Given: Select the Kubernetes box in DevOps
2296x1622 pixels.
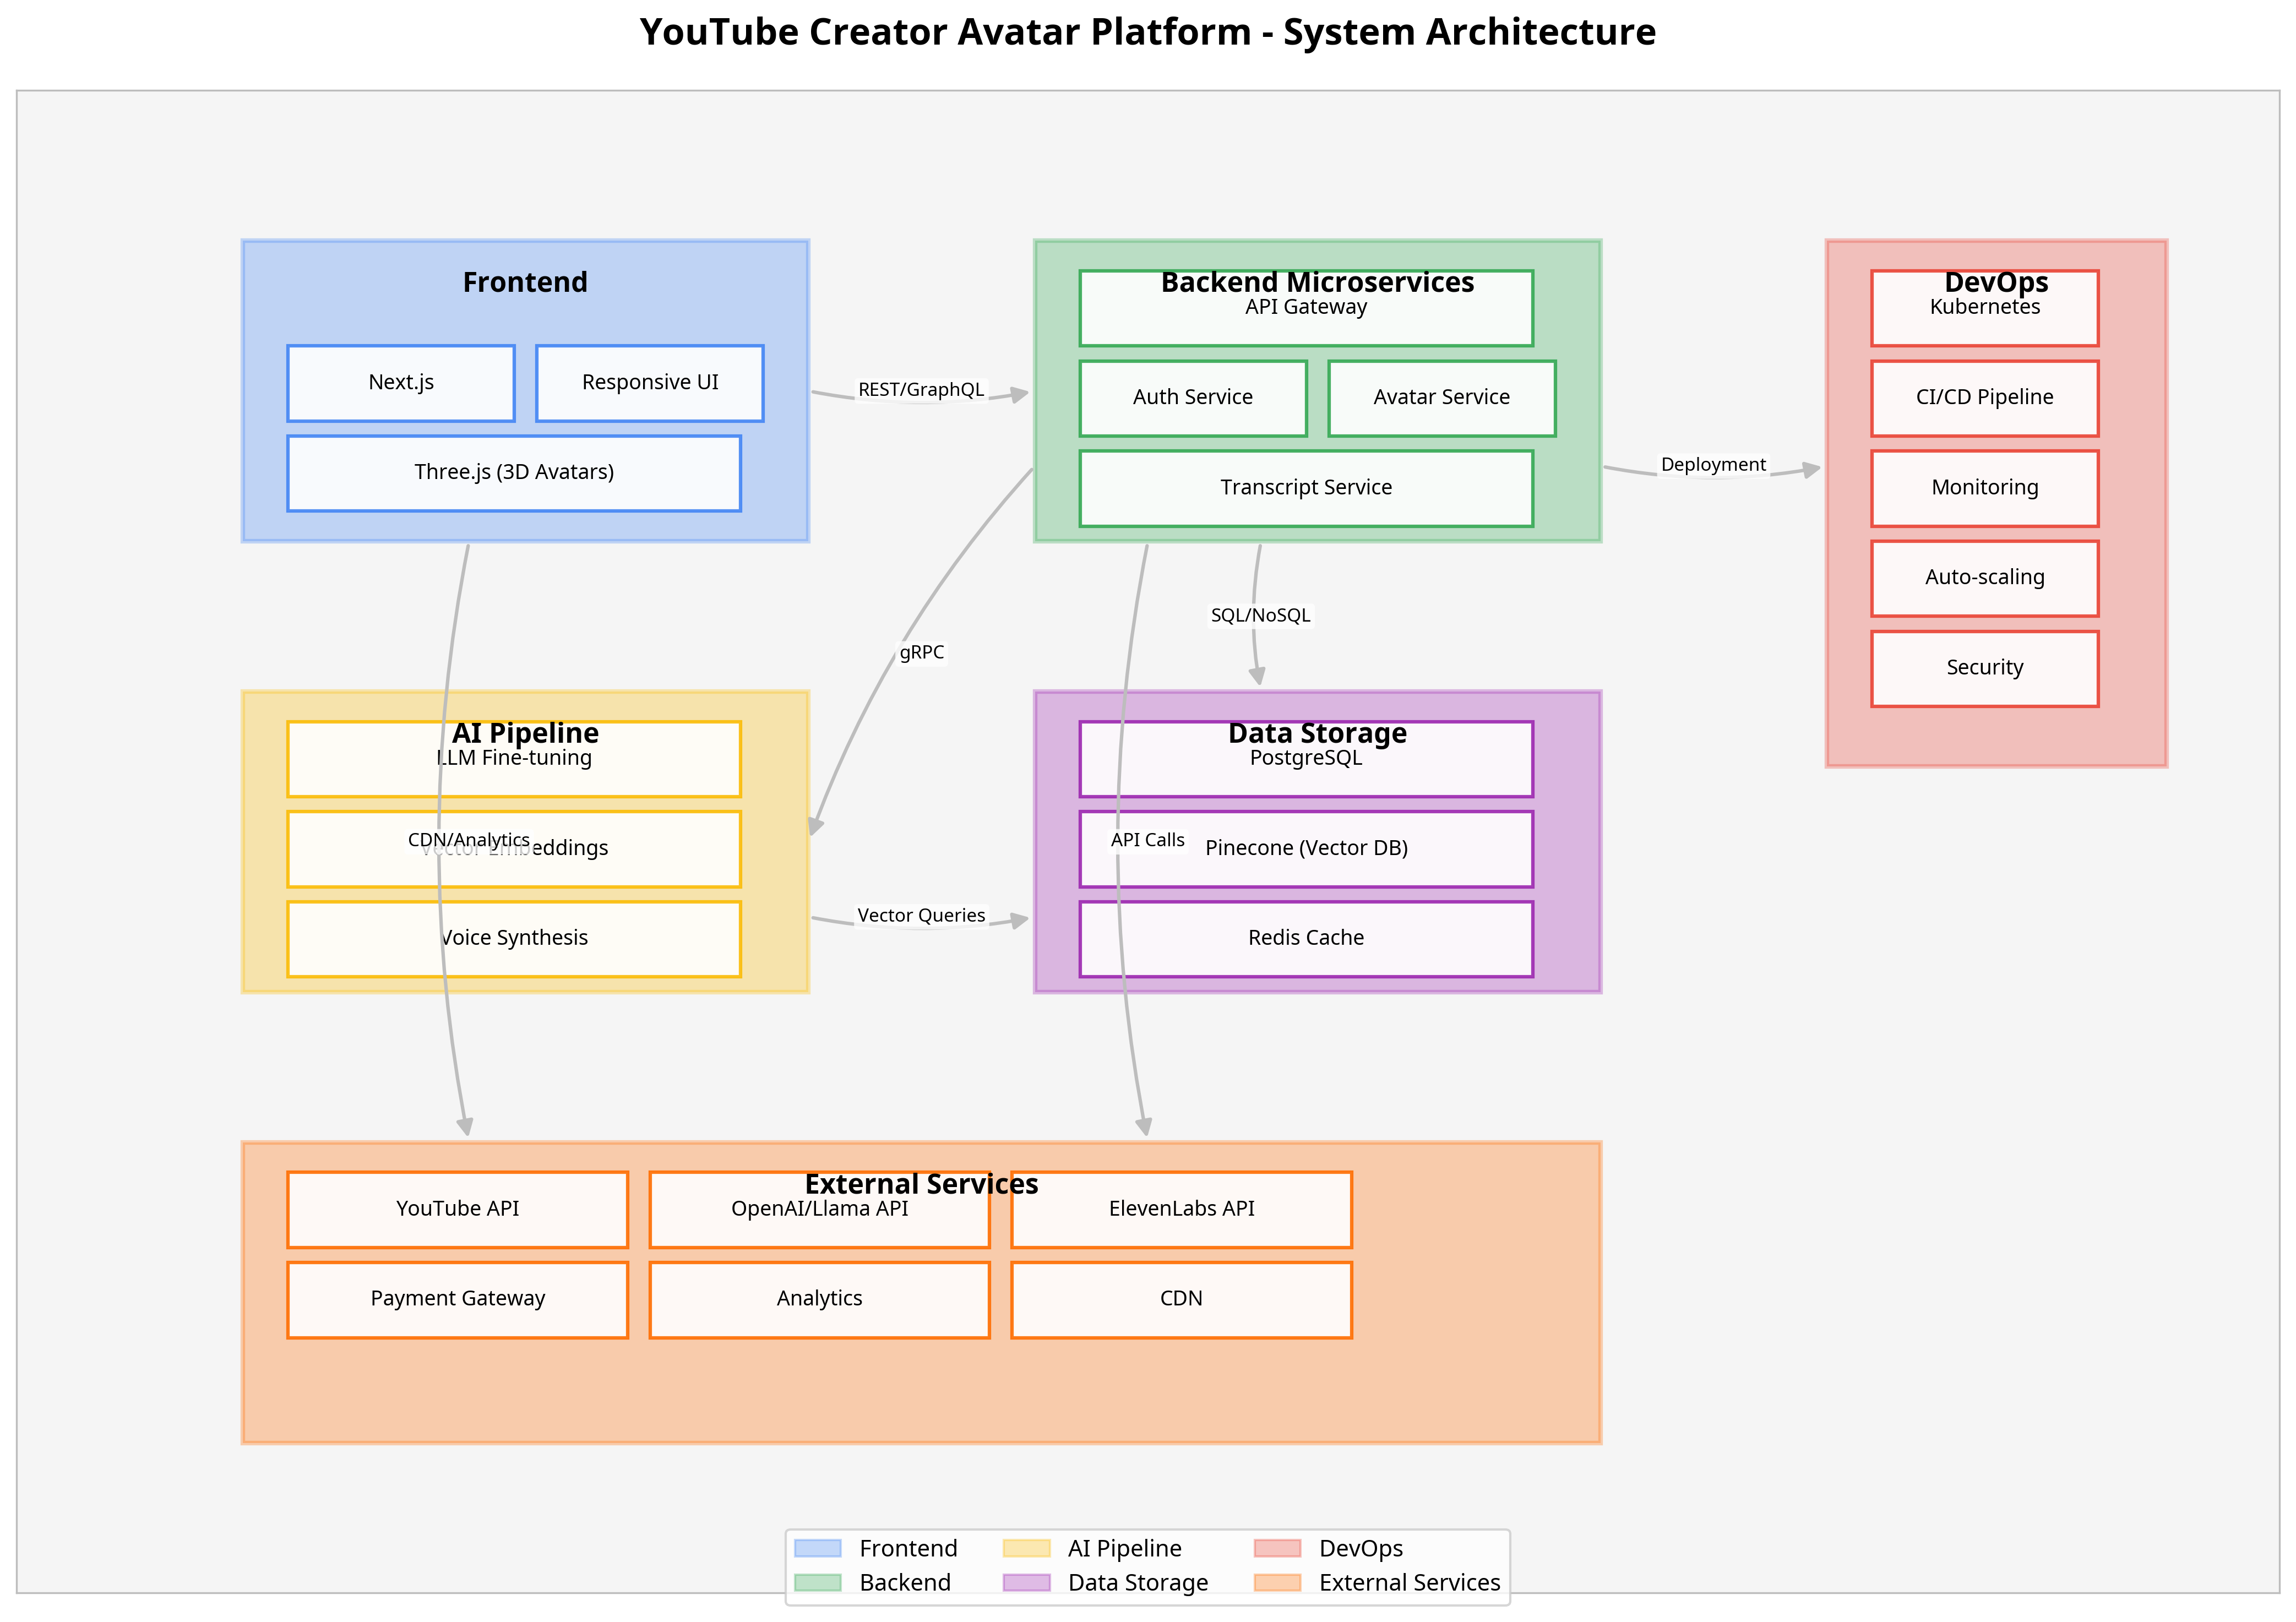Looking at the screenshot, I should point(1985,308).
